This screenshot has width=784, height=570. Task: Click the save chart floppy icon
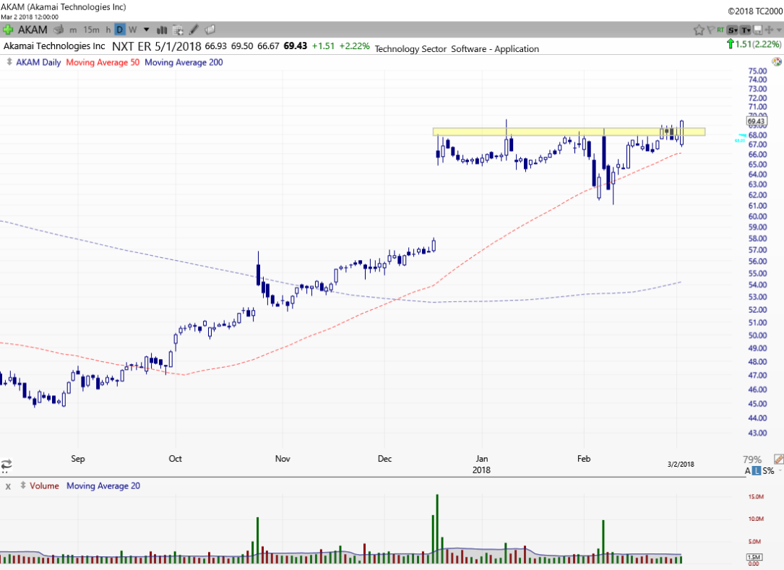coord(757,30)
